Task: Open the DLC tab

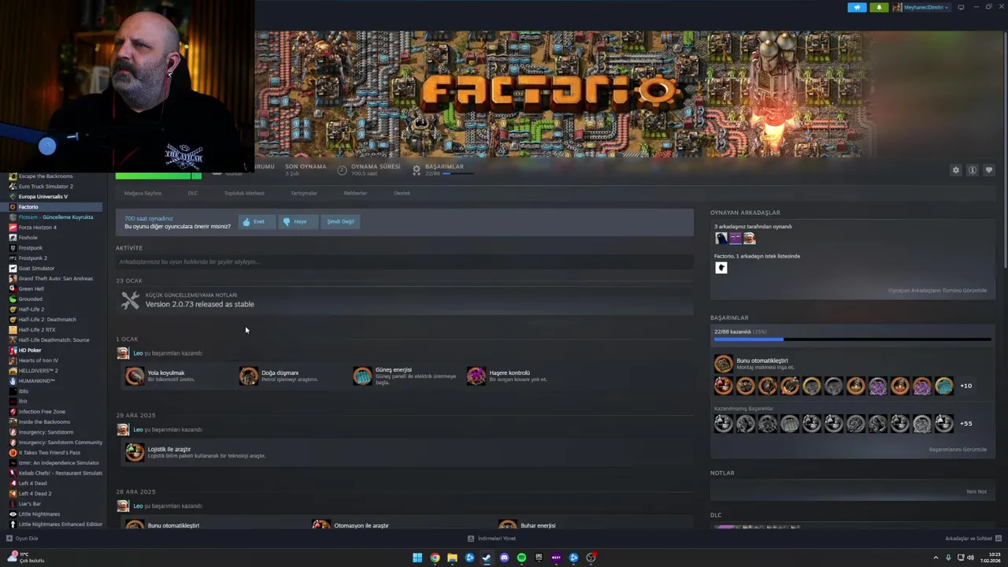Action: point(193,193)
